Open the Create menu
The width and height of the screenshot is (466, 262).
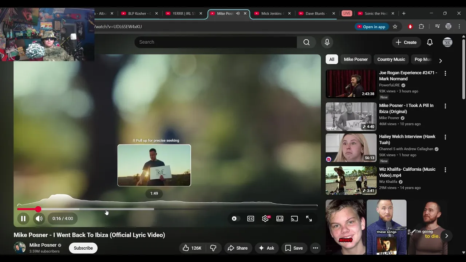pos(406,42)
